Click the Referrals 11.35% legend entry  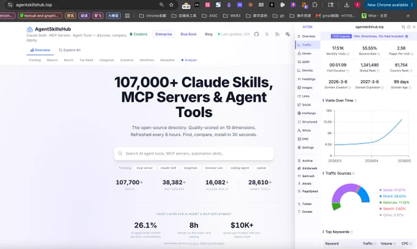394,202
